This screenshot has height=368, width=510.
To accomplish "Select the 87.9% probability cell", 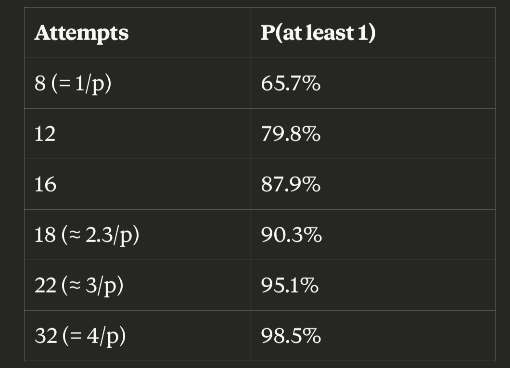I will [x=373, y=184].
